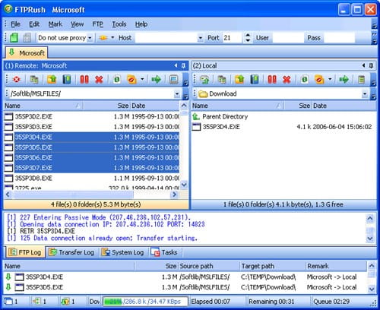Click the up-folder icon in Local toolbar
The height and width of the screenshot is (310, 380).
(239, 80)
